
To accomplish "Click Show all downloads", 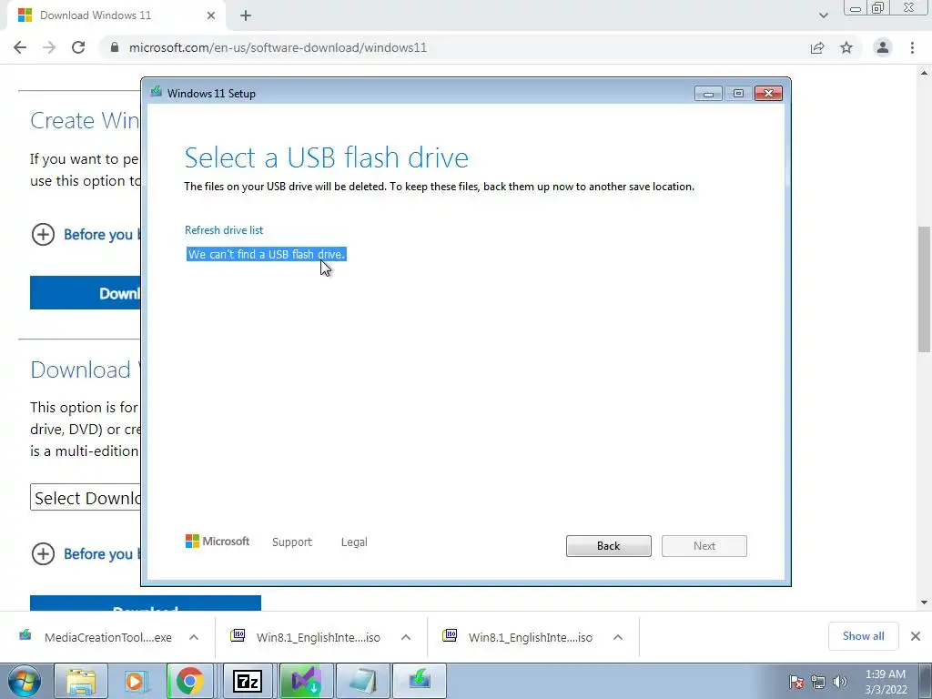I will click(863, 636).
